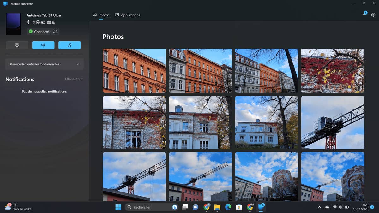Open the weather widget showing 8°C
The height and width of the screenshot is (213, 379).
[18, 207]
